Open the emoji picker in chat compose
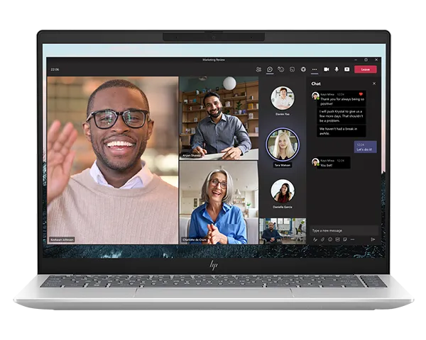The image size is (426, 340). click(x=330, y=239)
